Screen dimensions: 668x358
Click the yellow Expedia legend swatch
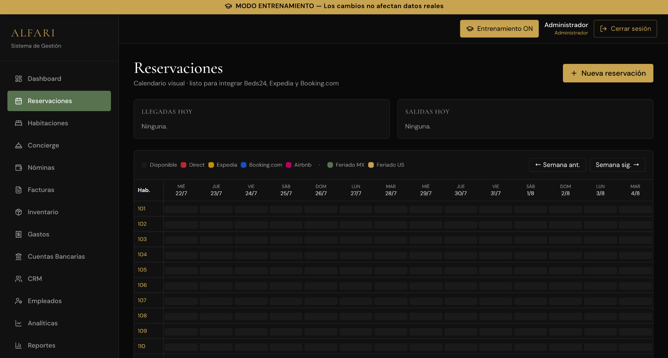(x=211, y=165)
